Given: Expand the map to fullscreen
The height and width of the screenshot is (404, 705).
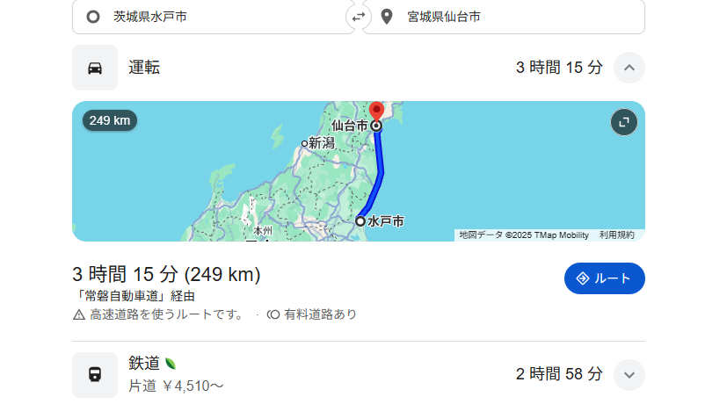Looking at the screenshot, I should click(x=624, y=122).
